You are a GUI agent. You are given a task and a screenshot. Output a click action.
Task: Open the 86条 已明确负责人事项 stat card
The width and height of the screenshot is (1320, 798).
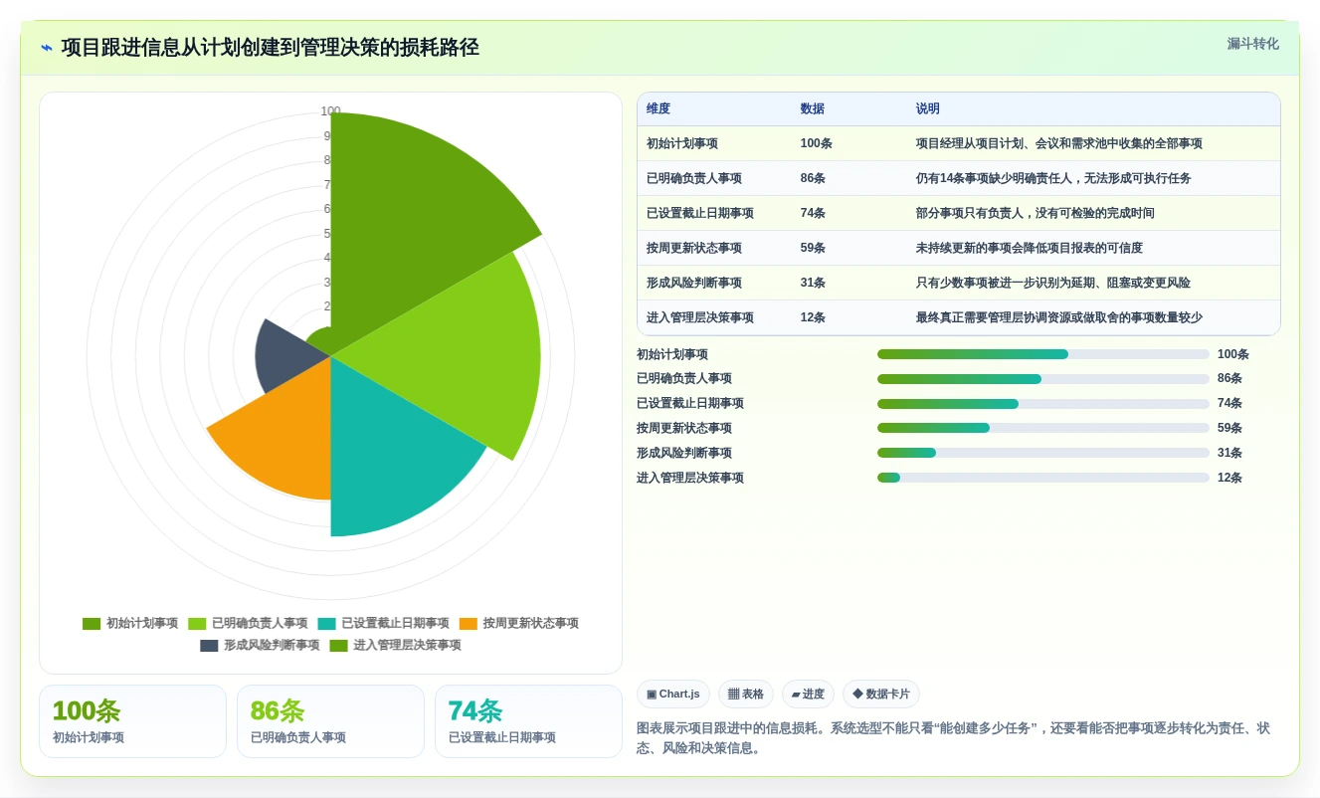click(330, 721)
